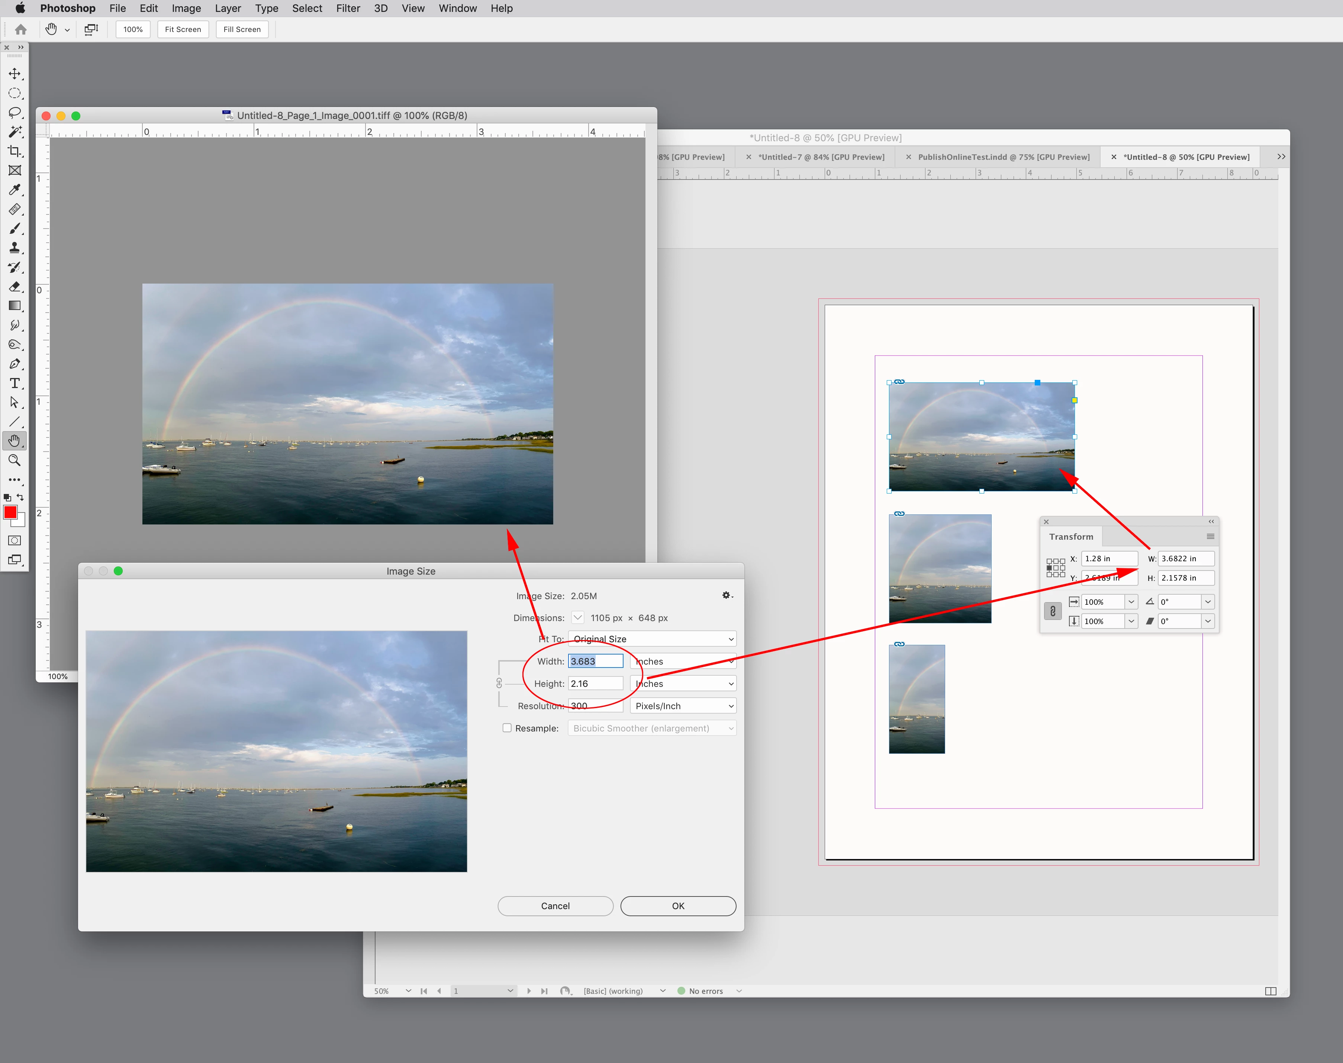
Task: Select the Eyedropper tool
Action: pos(15,190)
